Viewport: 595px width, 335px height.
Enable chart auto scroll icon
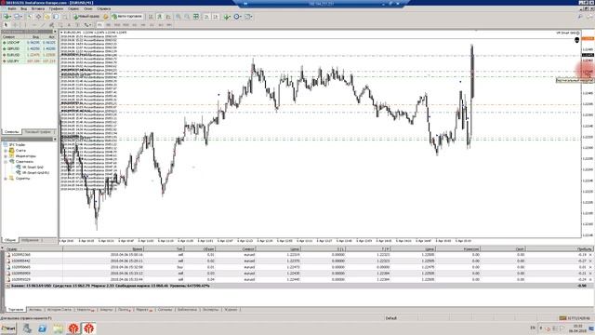click(206, 17)
